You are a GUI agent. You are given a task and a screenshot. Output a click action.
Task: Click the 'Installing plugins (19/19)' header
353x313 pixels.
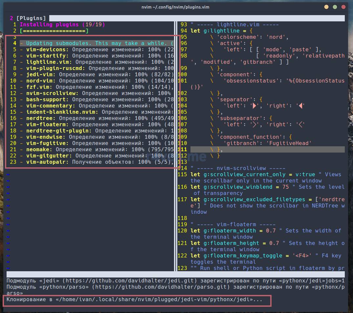(x=62, y=25)
